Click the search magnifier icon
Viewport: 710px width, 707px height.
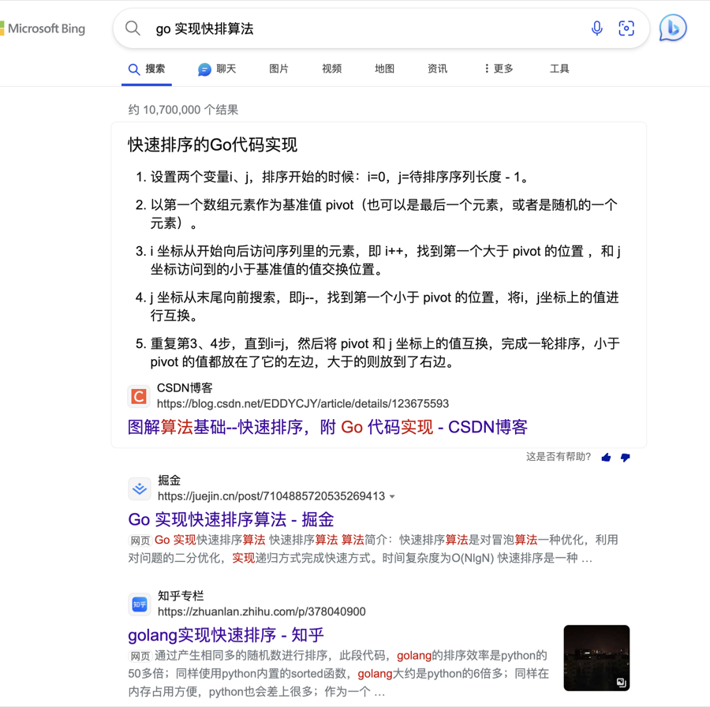click(133, 28)
